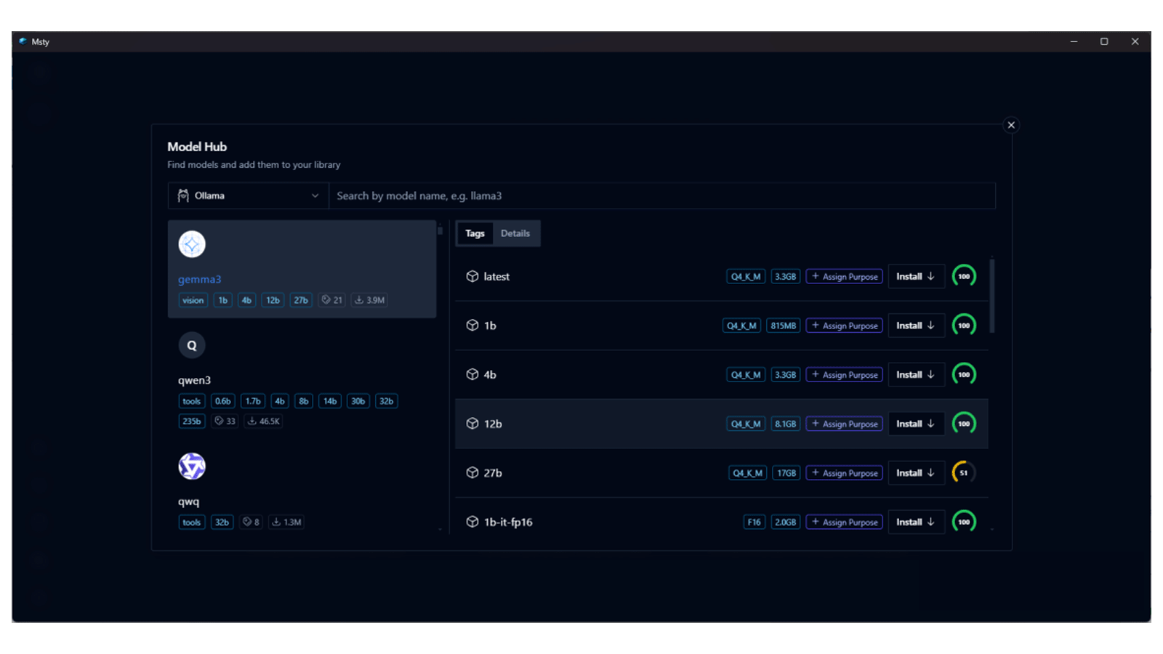Switch to the Details tab
Image resolution: width=1163 pixels, height=654 pixels.
tap(515, 233)
